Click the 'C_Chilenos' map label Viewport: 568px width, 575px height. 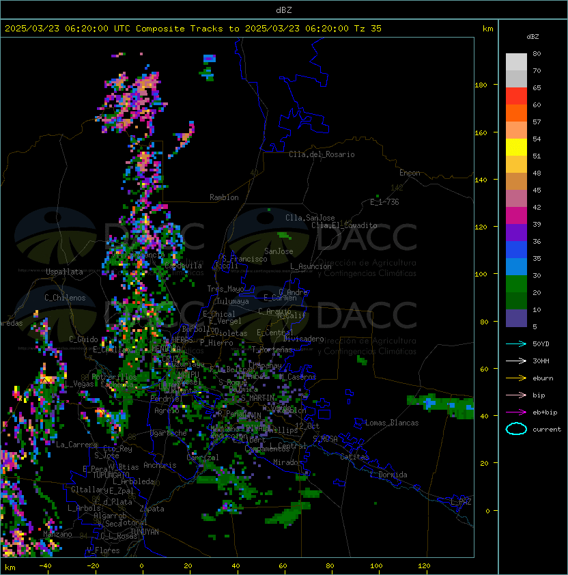pos(65,298)
